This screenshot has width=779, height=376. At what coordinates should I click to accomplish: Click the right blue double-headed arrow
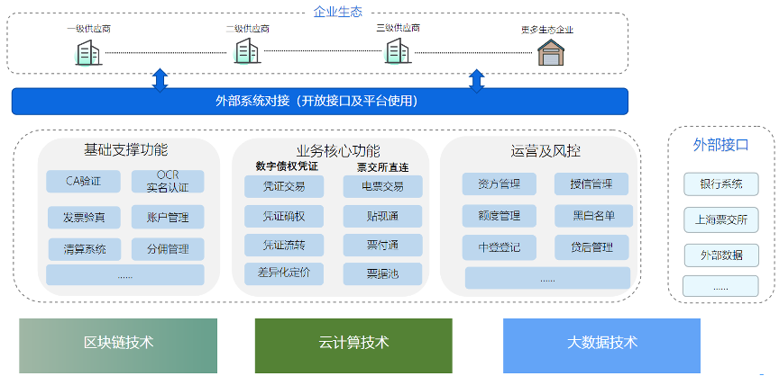click(476, 81)
